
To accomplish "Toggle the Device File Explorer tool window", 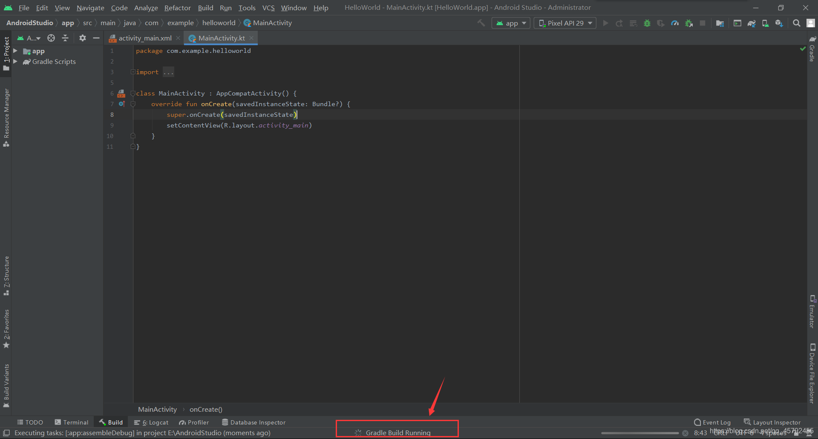I will 812,373.
